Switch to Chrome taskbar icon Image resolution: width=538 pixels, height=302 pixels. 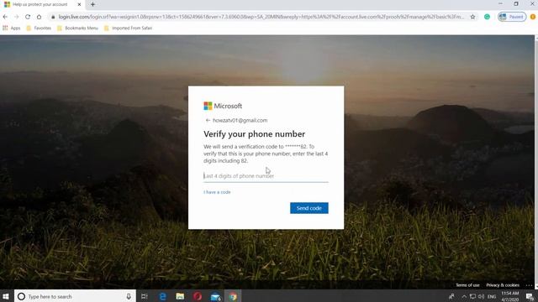pyautogui.click(x=233, y=296)
